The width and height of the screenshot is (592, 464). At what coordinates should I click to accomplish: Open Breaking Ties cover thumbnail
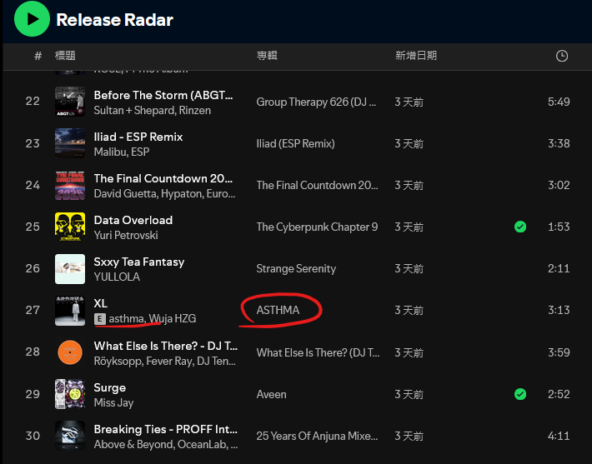(x=70, y=436)
